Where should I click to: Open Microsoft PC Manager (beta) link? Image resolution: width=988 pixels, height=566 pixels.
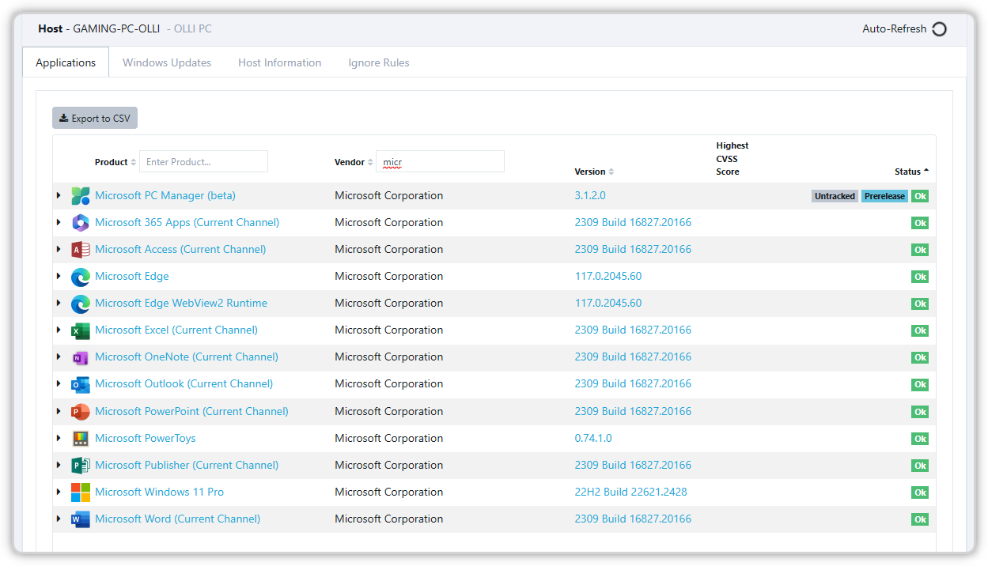click(x=165, y=195)
